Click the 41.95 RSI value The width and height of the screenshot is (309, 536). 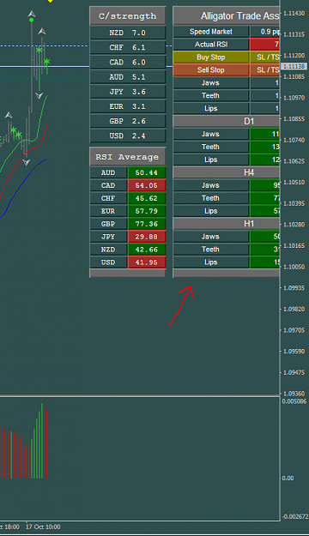pos(147,262)
